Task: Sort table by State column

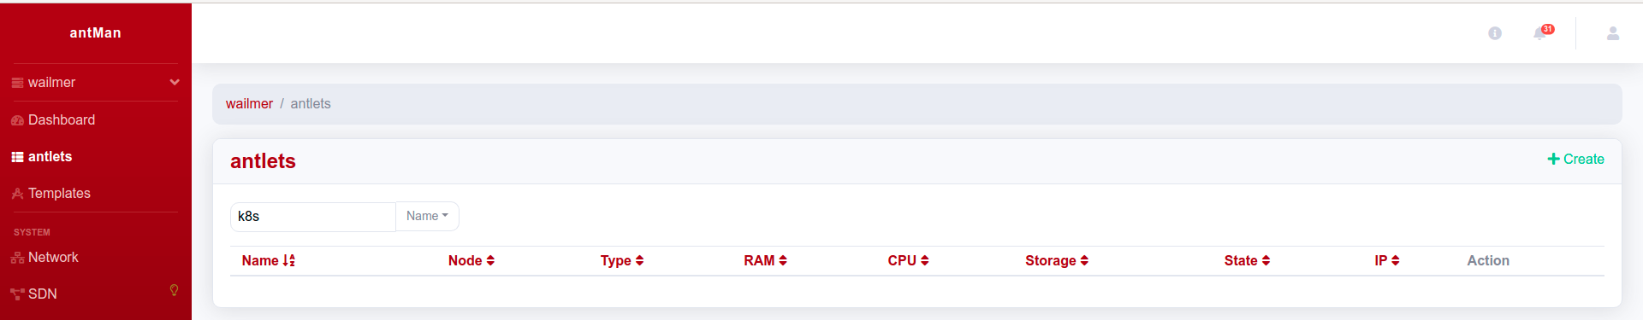Action: coord(1247,261)
